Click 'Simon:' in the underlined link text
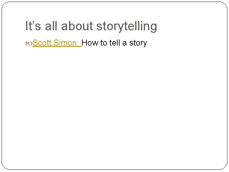This screenshot has height=172, width=229. [x=66, y=43]
